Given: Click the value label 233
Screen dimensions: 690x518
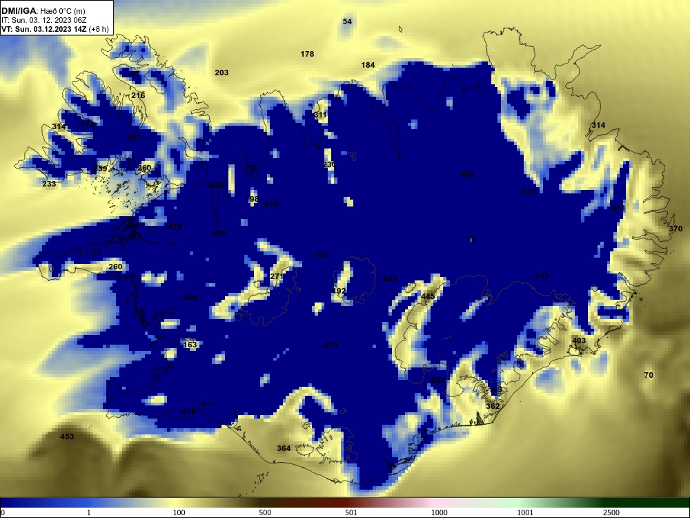Looking at the screenshot, I should [49, 184].
